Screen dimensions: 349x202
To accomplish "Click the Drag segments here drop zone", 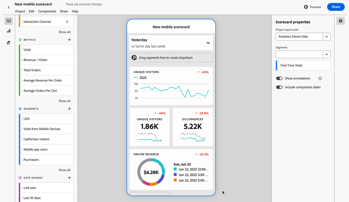I will click(171, 58).
